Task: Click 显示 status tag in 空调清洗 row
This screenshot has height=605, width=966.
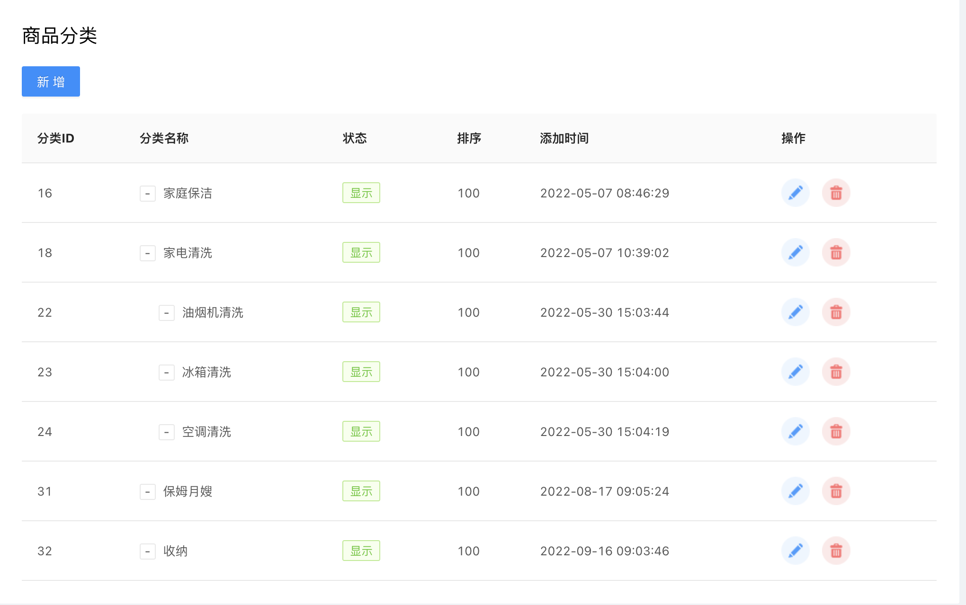Action: (361, 431)
